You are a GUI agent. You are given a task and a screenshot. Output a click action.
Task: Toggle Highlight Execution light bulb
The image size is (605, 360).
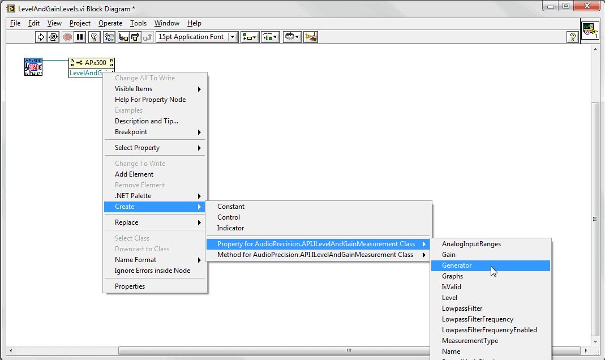point(95,37)
